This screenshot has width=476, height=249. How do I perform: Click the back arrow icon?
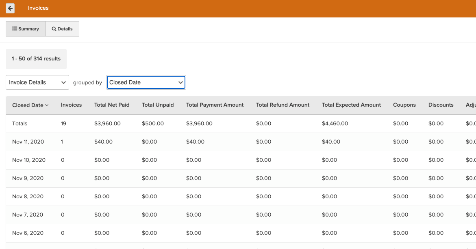10,8
